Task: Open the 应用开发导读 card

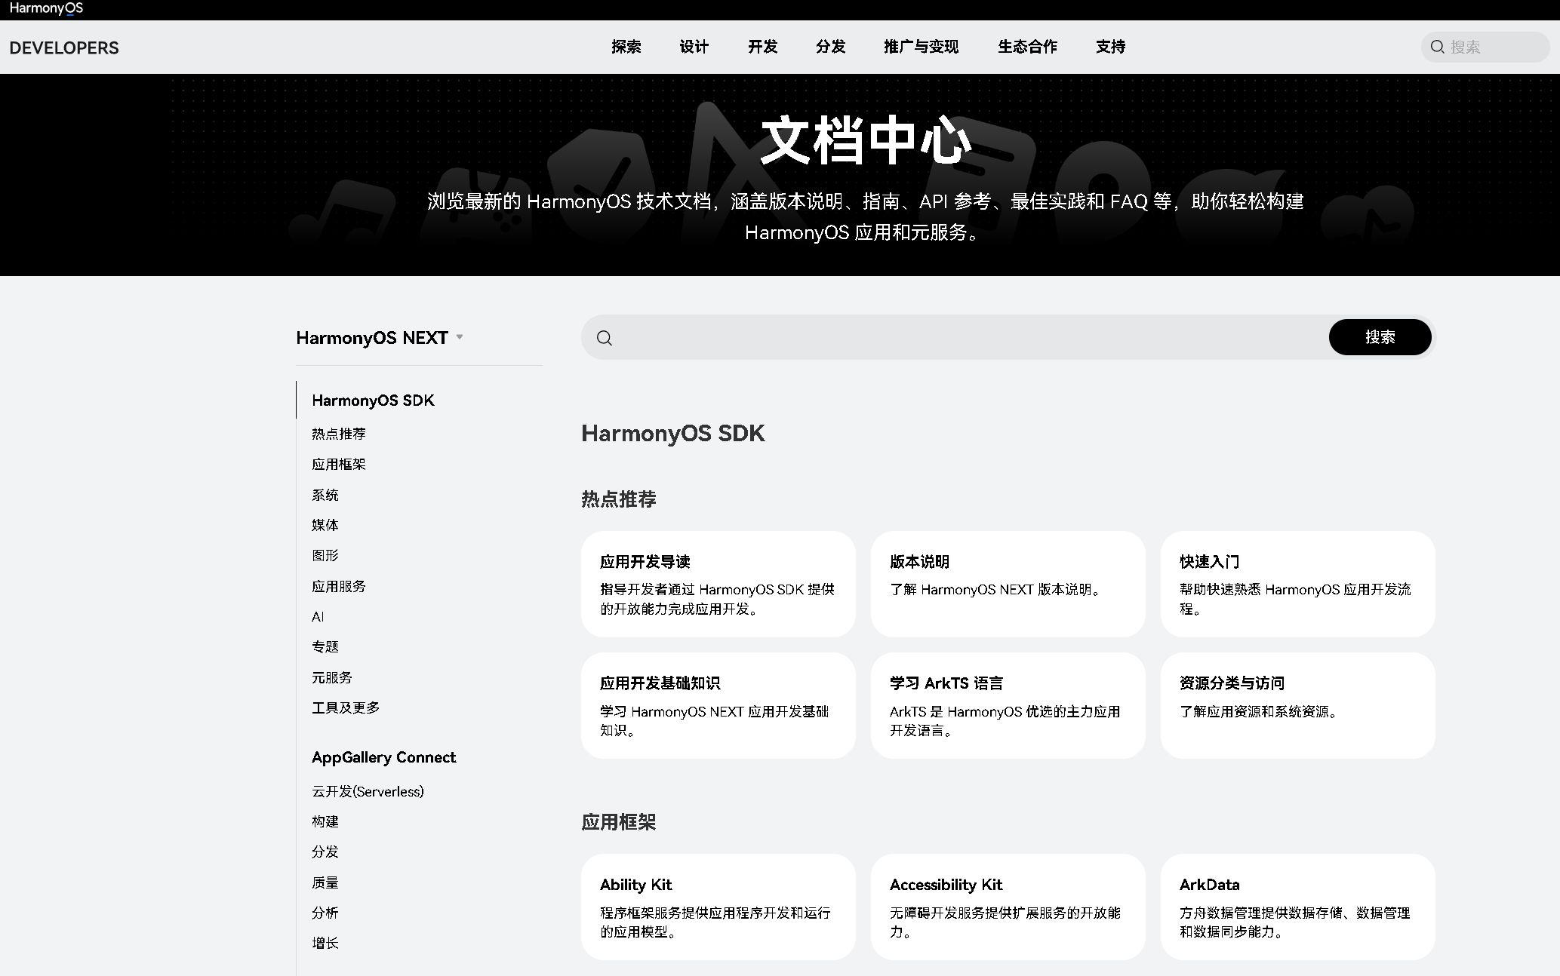Action: [x=718, y=585]
